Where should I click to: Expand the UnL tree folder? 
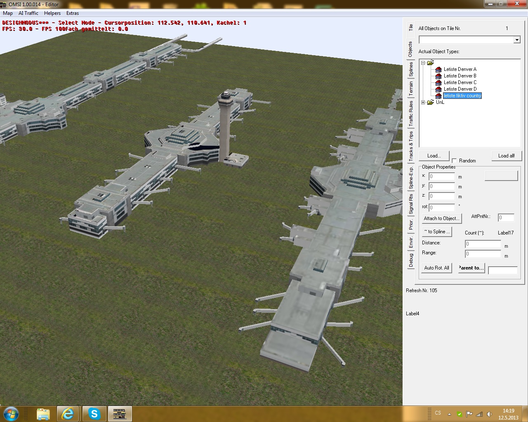pyautogui.click(x=423, y=102)
